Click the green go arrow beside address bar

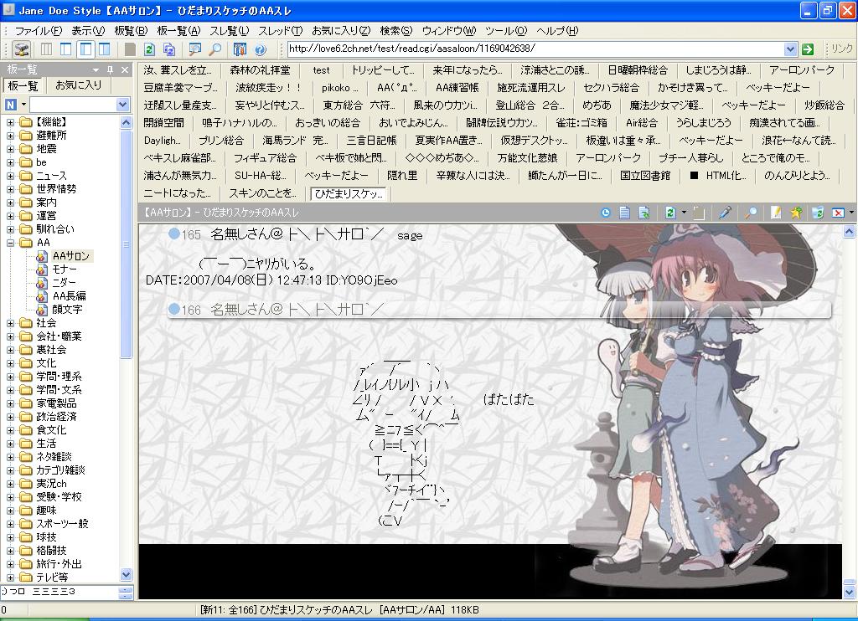click(x=807, y=49)
